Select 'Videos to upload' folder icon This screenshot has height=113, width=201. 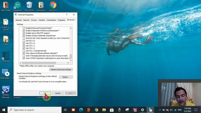click(6, 25)
